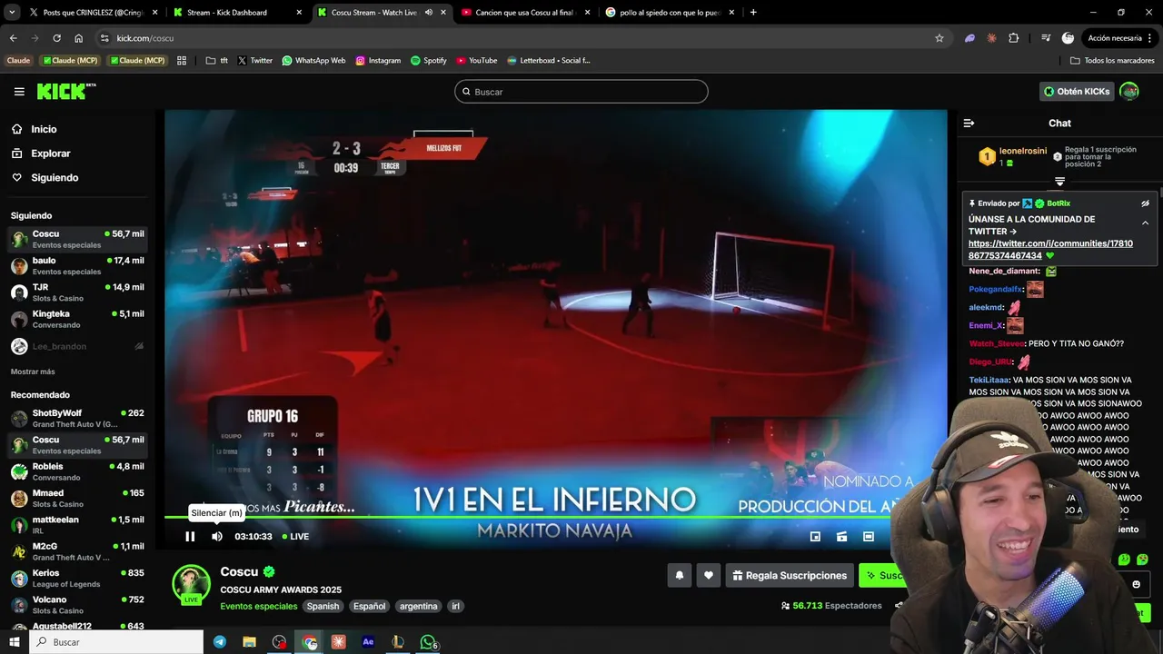This screenshot has width=1163, height=654.
Task: Switch to Cancion que usa Coscu tab
Action: click(526, 13)
